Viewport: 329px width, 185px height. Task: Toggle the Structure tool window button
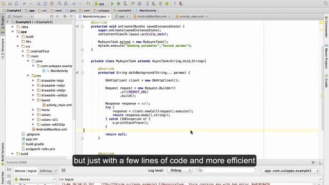[x=3, y=49]
